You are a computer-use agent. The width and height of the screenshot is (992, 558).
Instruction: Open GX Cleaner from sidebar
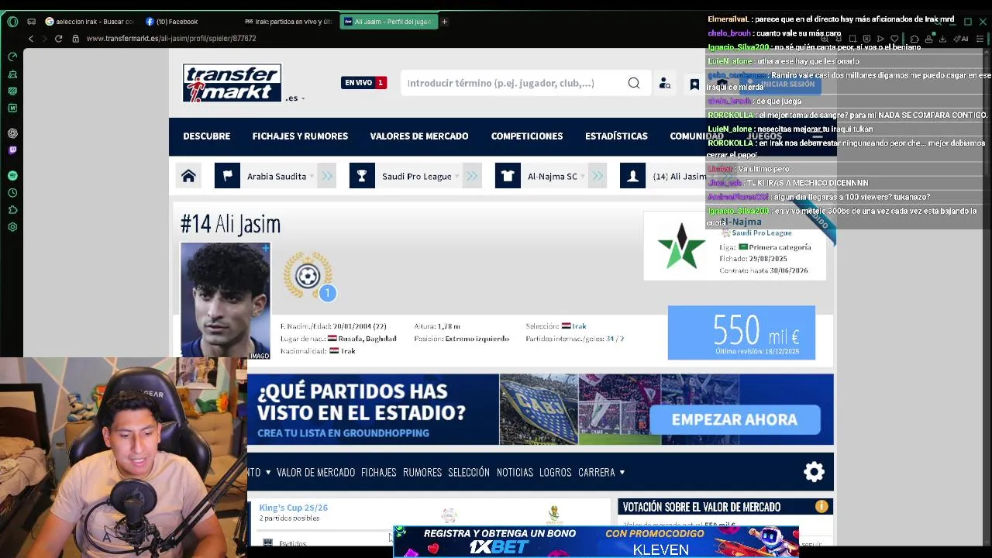click(x=12, y=74)
